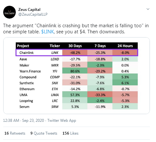Image resolution: width=156 pixels, height=142 pixels.
Task: Select the 24 Hours column header
Action: (x=125, y=46)
